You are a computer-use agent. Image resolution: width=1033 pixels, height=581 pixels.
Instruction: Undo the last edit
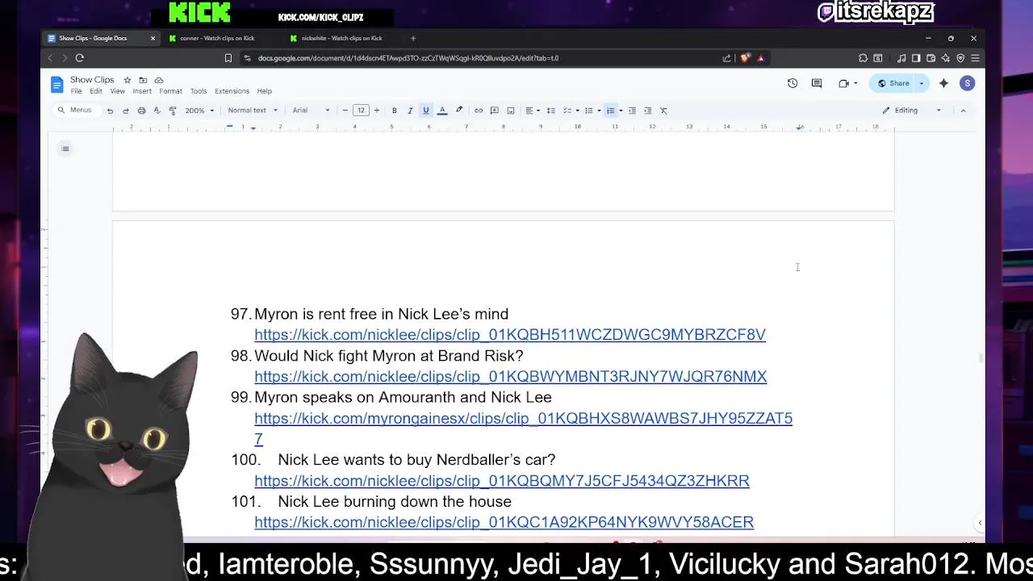point(110,111)
